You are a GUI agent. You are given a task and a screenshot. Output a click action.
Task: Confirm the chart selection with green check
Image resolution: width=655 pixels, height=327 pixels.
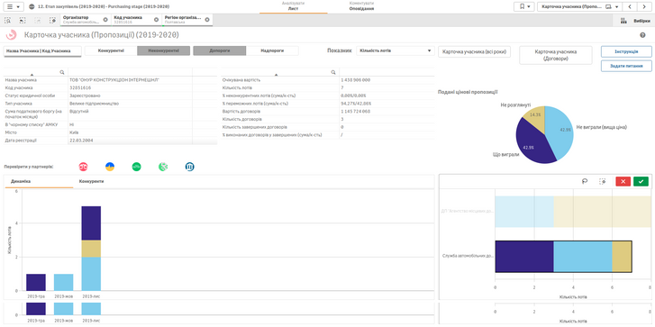641,181
